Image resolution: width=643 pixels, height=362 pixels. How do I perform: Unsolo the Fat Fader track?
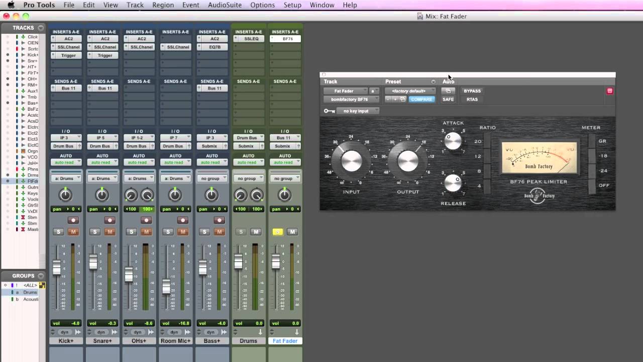point(277,232)
